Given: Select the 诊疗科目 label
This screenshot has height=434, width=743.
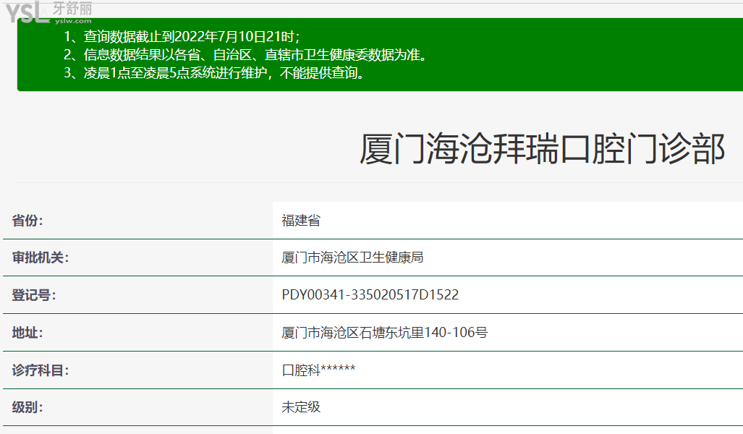Looking at the screenshot, I should (x=41, y=370).
